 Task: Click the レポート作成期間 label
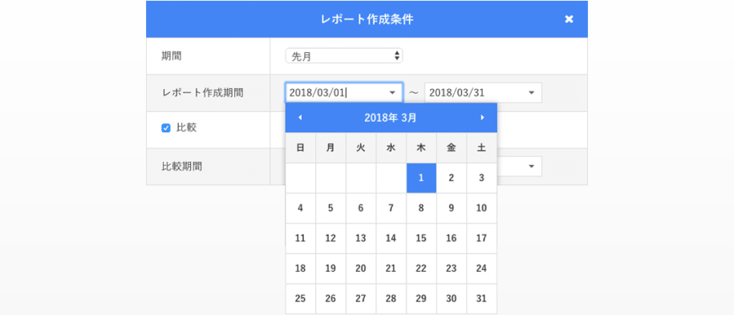[x=203, y=93]
